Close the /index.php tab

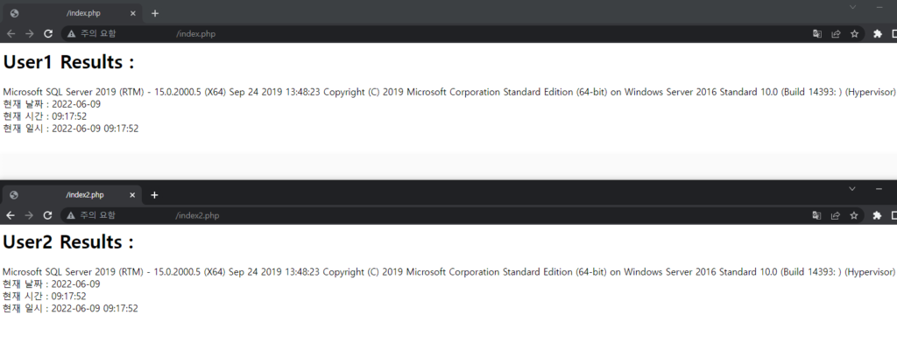click(x=132, y=13)
